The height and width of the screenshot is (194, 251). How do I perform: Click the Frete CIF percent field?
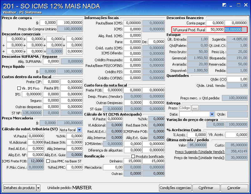[x=51, y=82]
